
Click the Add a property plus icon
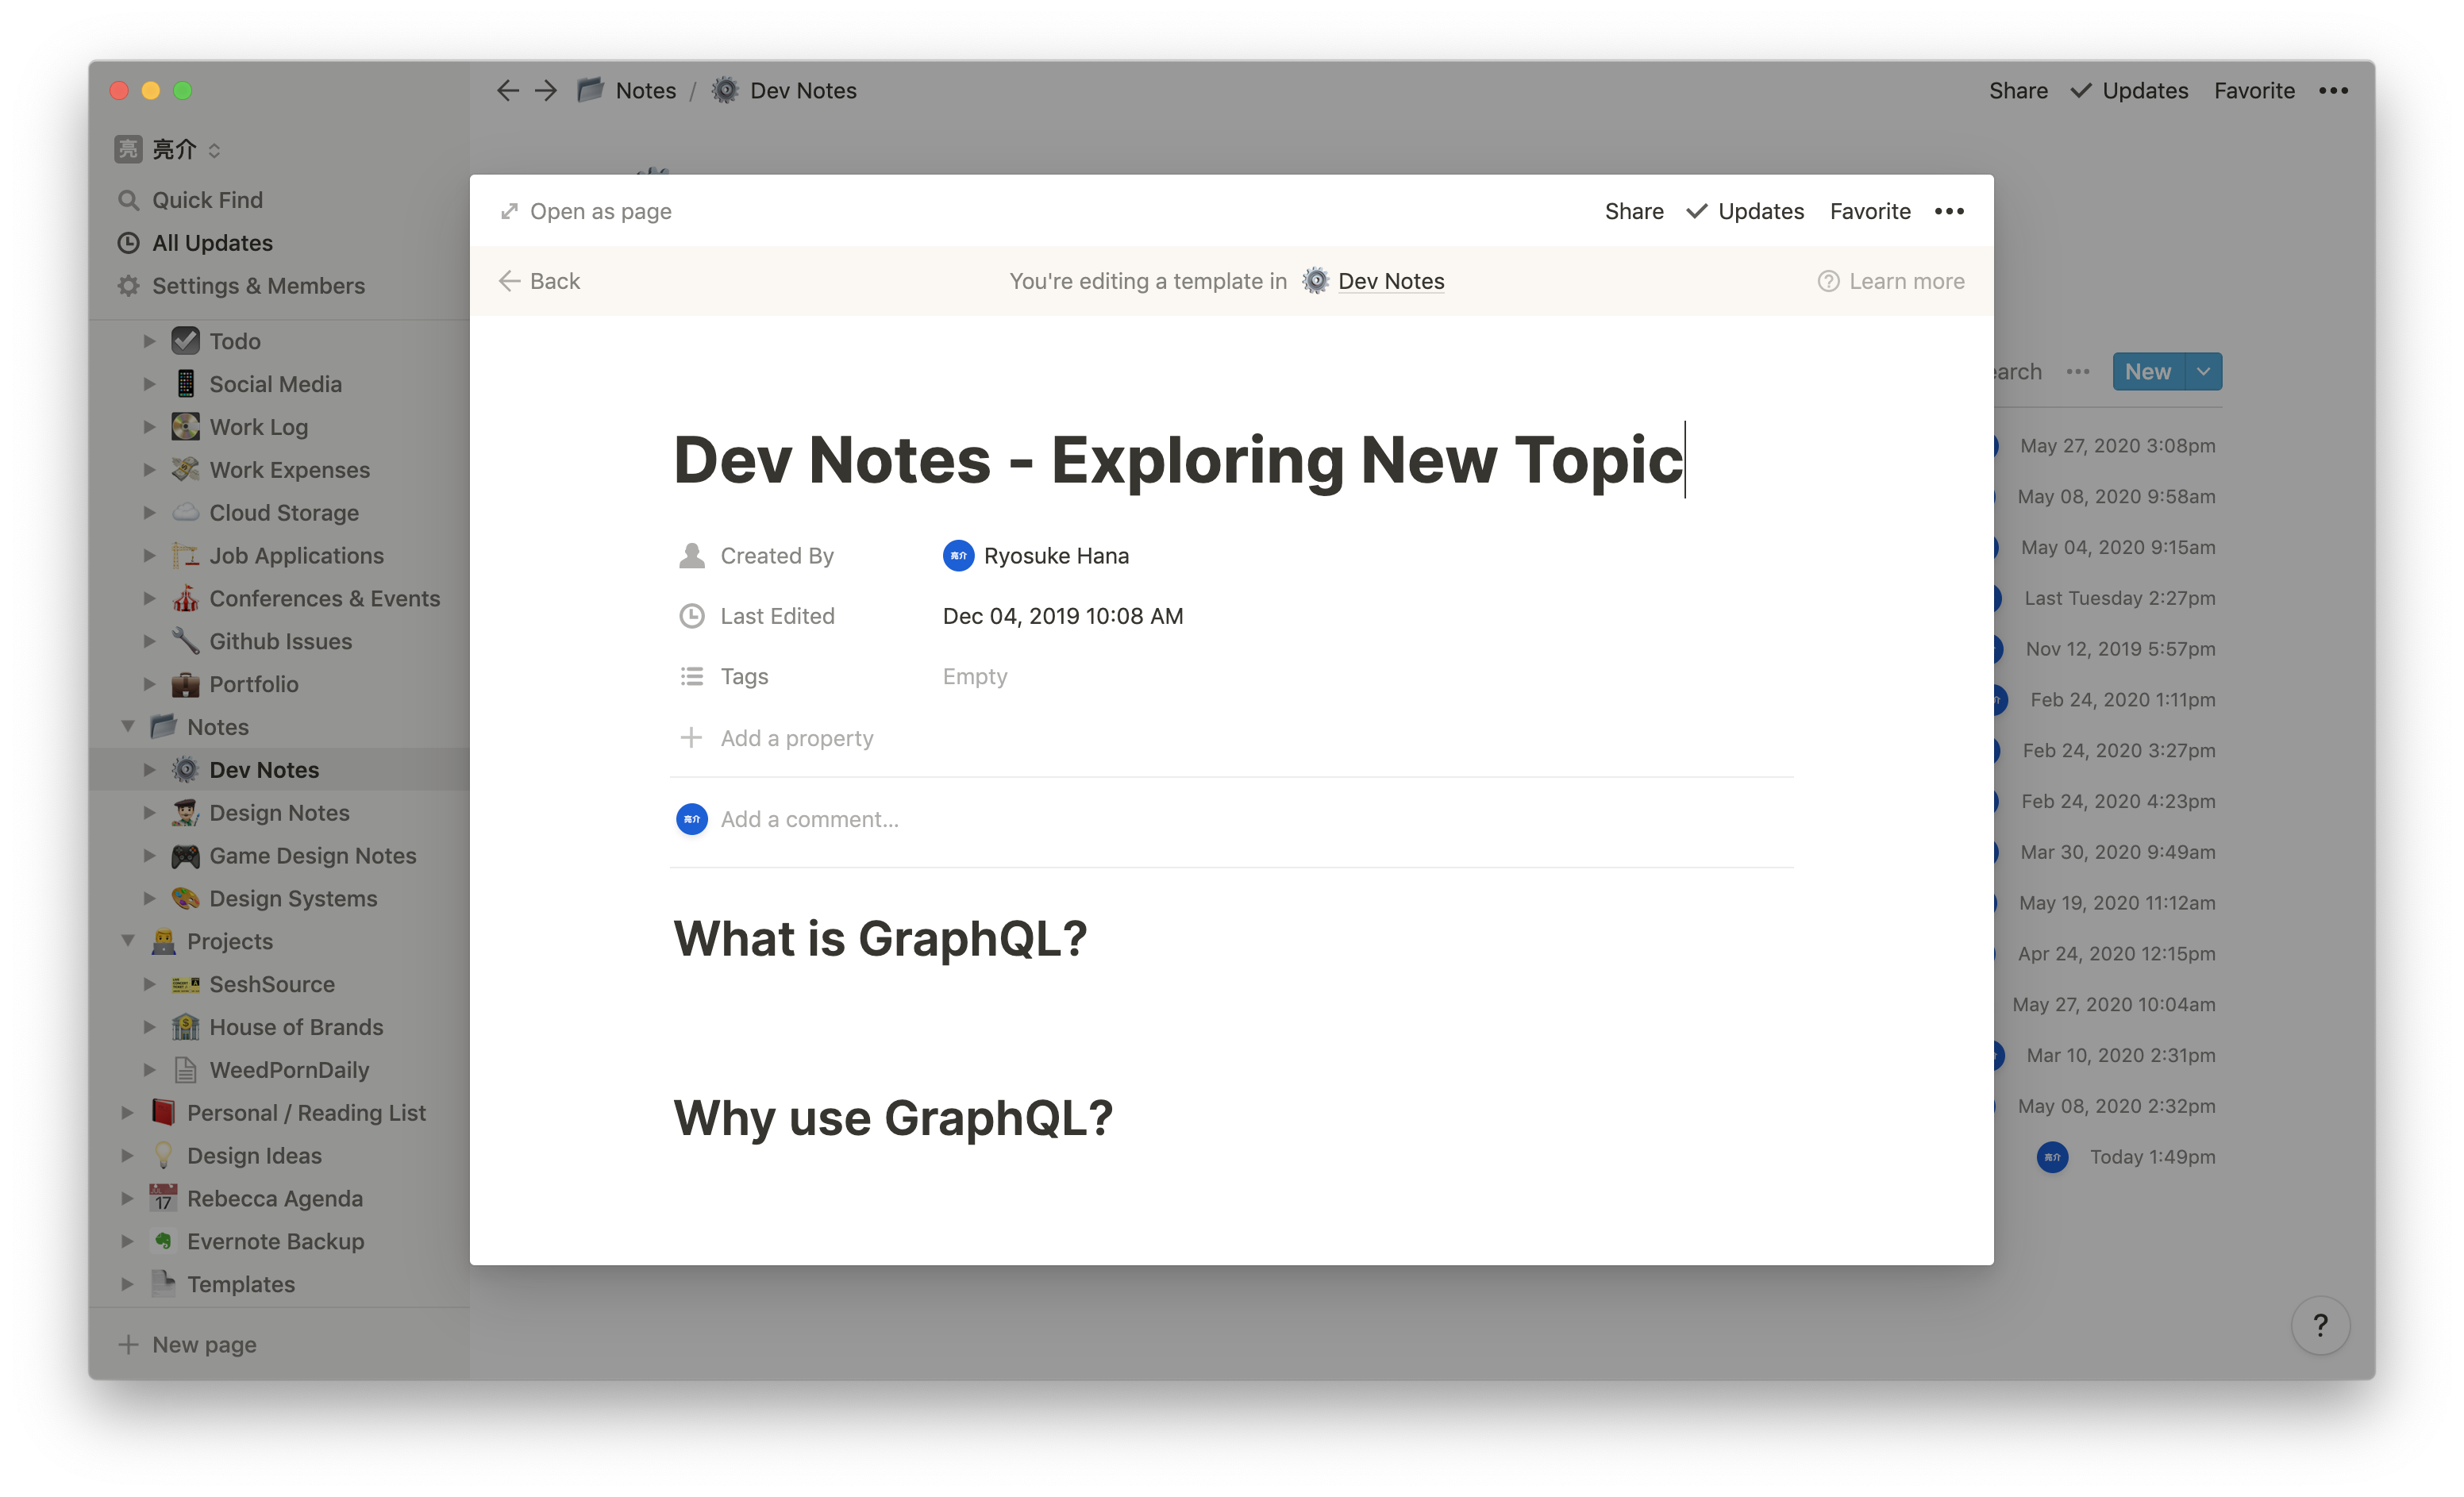click(691, 735)
